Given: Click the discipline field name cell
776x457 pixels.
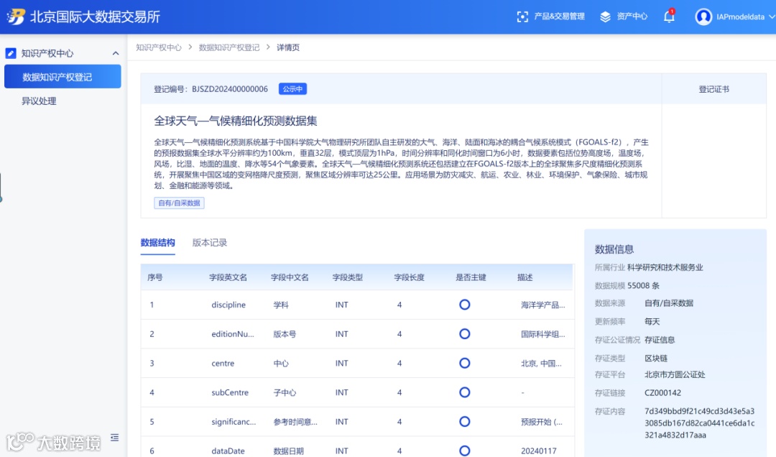Looking at the screenshot, I should 228,305.
